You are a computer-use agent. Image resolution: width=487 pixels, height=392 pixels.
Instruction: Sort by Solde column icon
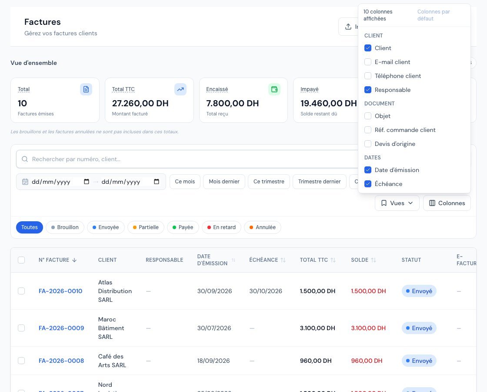(x=374, y=260)
